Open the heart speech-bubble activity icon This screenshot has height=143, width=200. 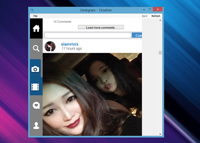click(36, 105)
